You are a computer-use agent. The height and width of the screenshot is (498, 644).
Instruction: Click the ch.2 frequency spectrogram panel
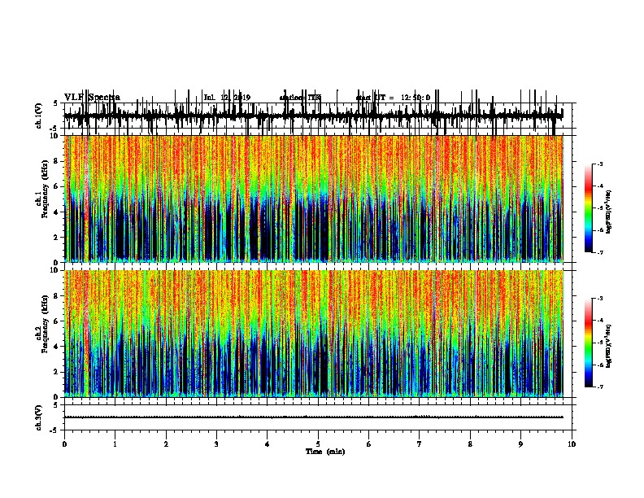tap(314, 334)
